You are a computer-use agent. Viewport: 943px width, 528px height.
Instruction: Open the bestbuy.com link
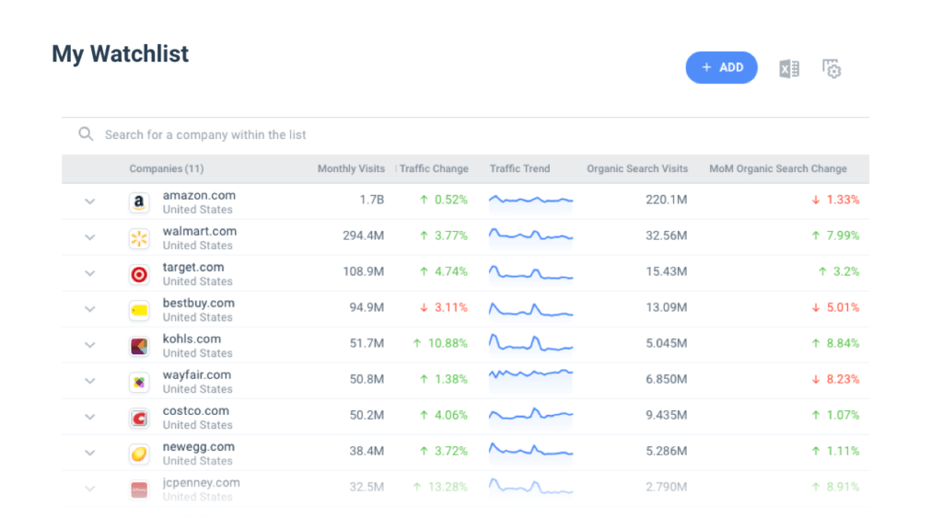click(199, 304)
